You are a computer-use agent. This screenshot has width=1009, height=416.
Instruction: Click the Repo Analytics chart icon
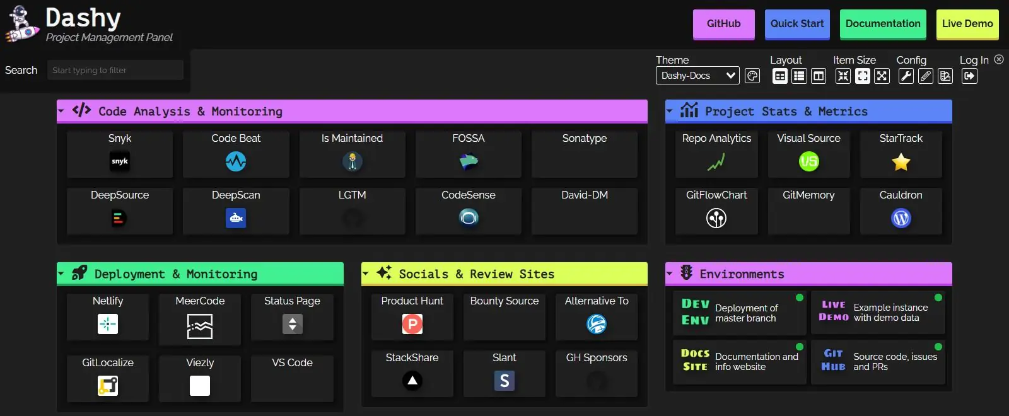[716, 161]
